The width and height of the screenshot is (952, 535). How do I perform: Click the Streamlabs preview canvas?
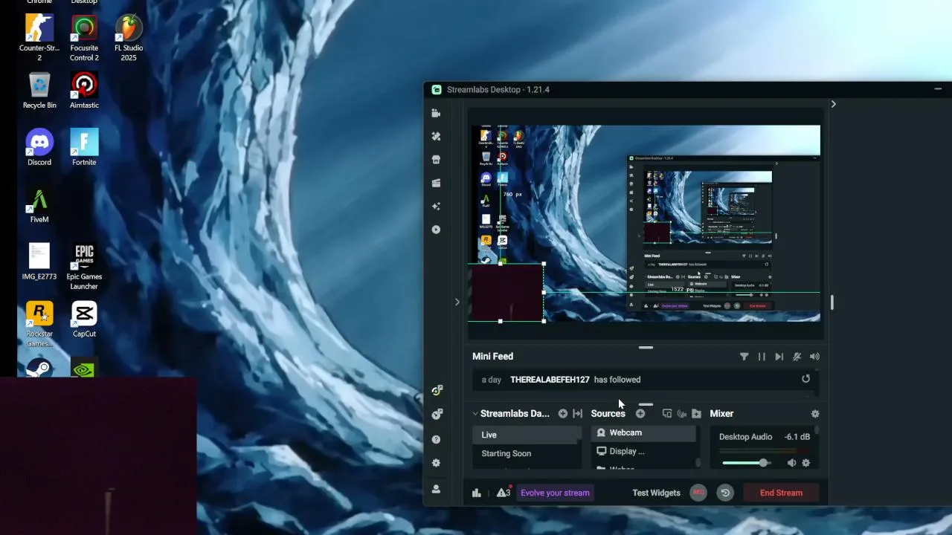(x=644, y=223)
